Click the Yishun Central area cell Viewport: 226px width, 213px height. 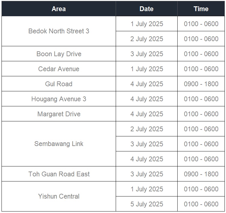59,196
